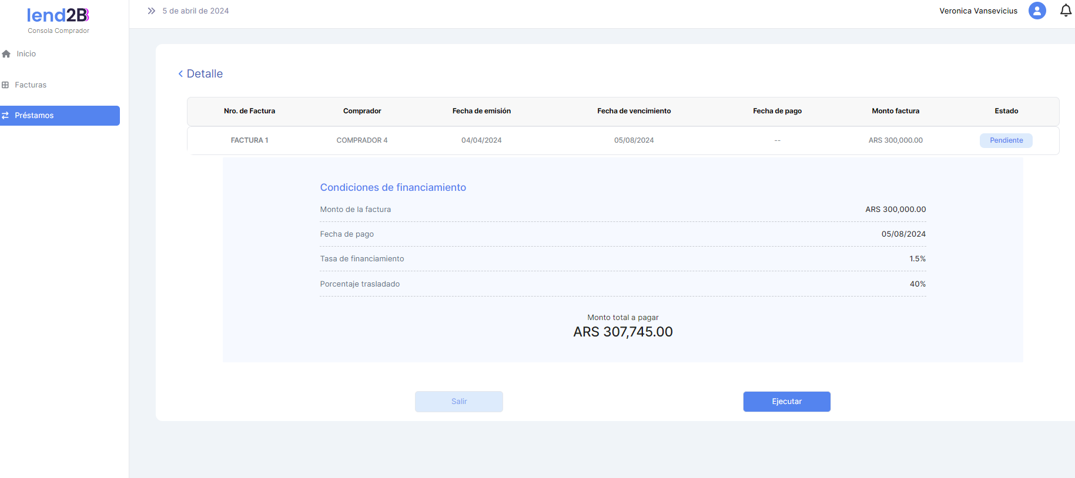This screenshot has width=1075, height=478.
Task: Click the swap arrows icon beside Préstamos
Action: click(5, 116)
